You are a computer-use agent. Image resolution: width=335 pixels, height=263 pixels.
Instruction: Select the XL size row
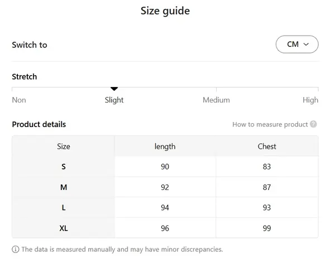coord(64,228)
